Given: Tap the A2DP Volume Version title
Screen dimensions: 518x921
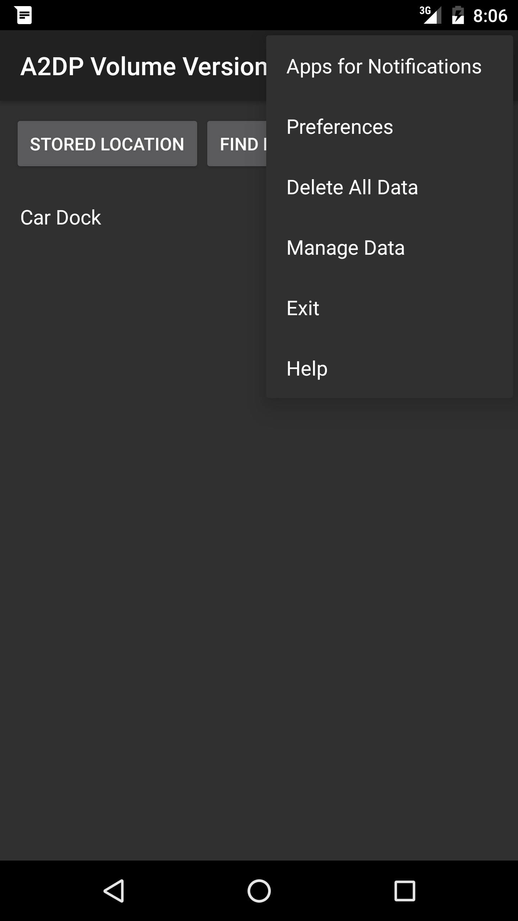Looking at the screenshot, I should point(143,67).
